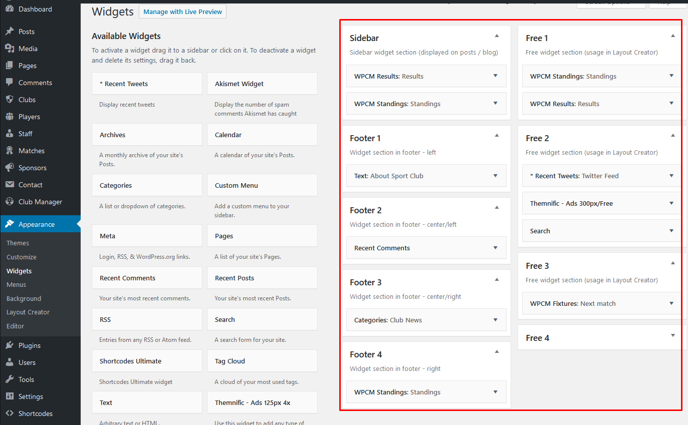Click the Posts pushpin icon
The image size is (688, 425).
(x=10, y=32)
